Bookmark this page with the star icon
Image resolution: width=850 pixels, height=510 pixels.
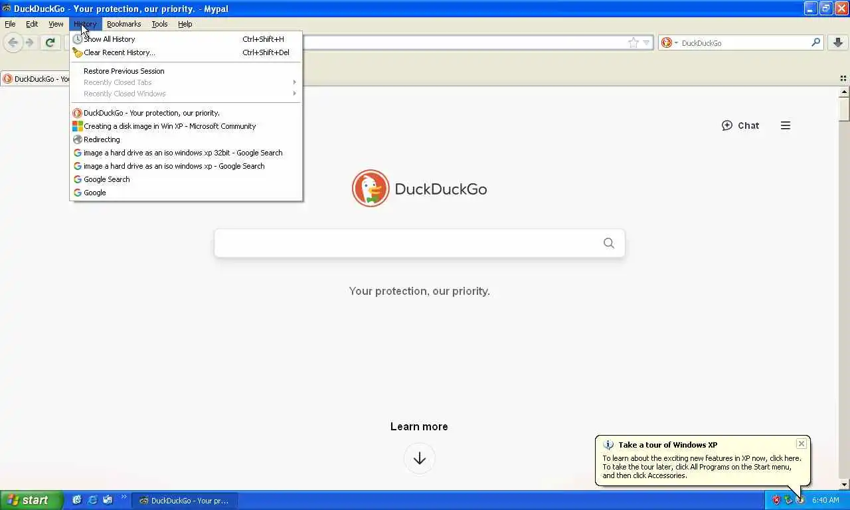pos(634,42)
